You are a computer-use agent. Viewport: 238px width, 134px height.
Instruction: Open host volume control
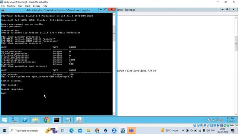point(208,131)
